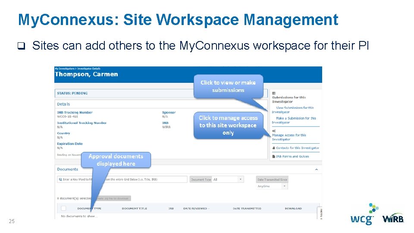Open Manage Access for this Investigator
The height and width of the screenshot is (233, 414).
click(x=289, y=137)
